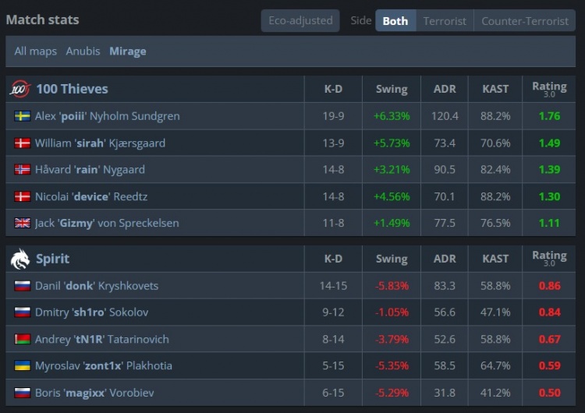
Task: Open Danil 'donk' Kryshkovets player profile
Action: point(97,286)
